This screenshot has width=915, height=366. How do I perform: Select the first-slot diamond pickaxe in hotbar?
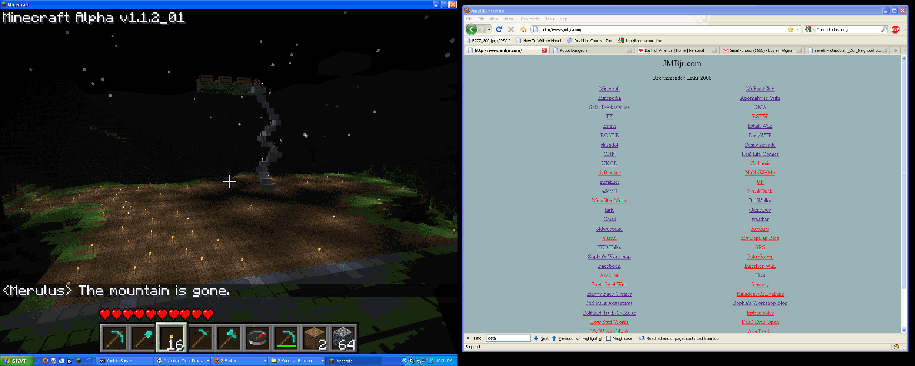pyautogui.click(x=114, y=338)
